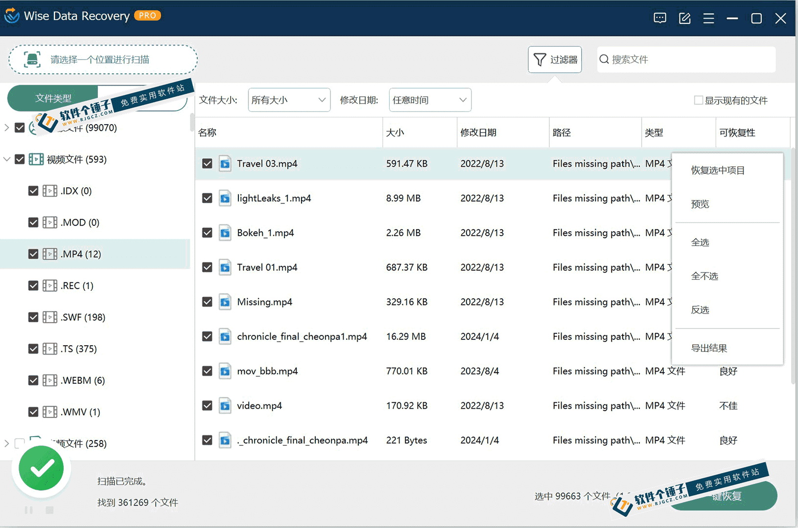Open the 所有大小 file size dropdown
Viewport: 798px width, 528px height.
[289, 100]
